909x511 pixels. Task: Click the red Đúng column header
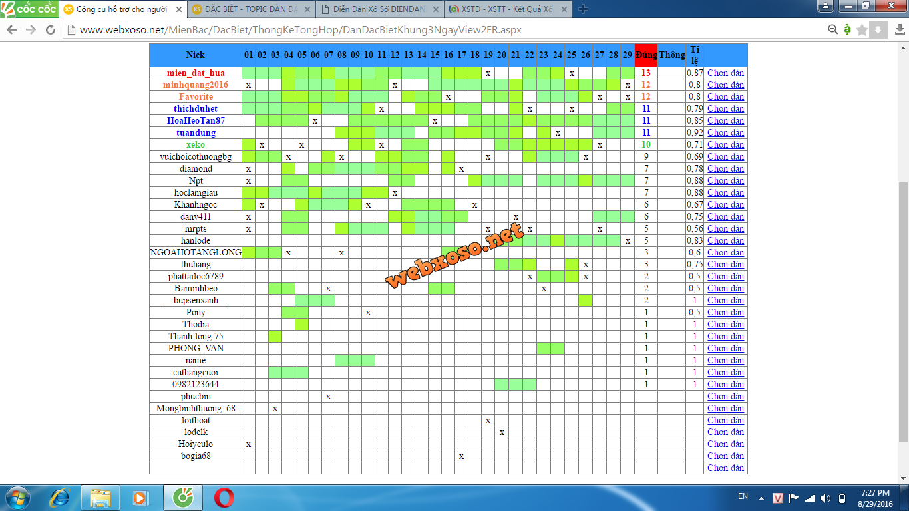coord(645,55)
